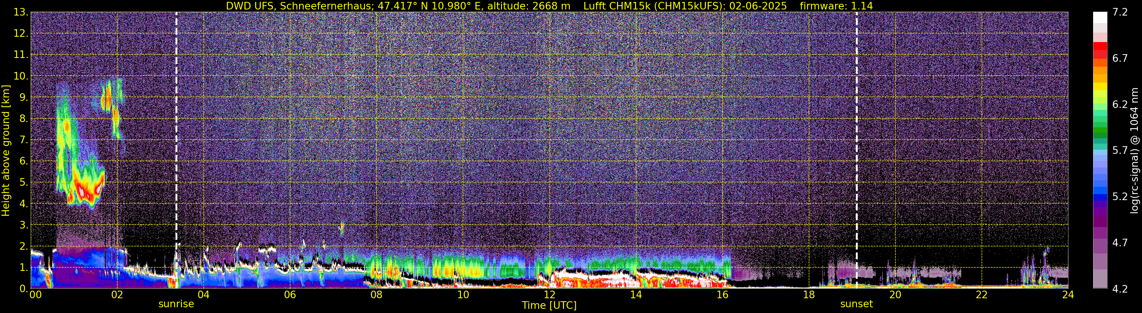Viewport: 1142px width, 313px height.
Task: Click the '4.7' colorbar value
Action: point(1120,243)
